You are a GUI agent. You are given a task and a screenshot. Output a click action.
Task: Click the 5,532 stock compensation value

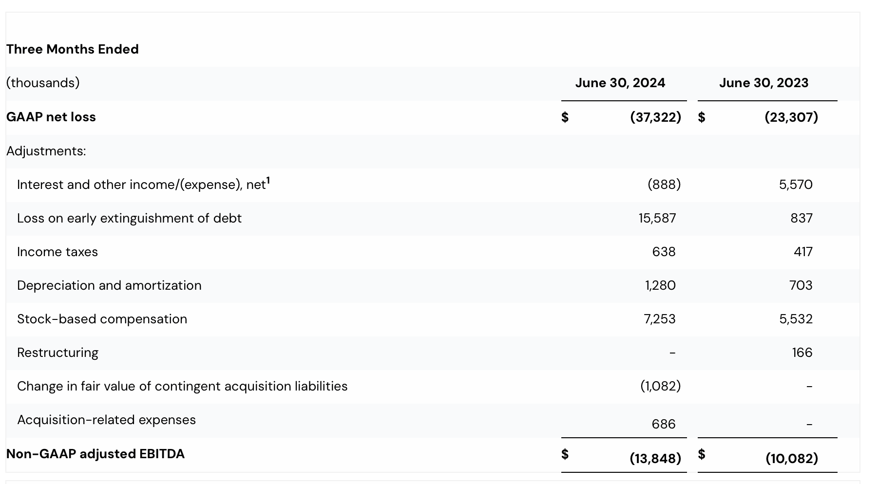click(795, 319)
